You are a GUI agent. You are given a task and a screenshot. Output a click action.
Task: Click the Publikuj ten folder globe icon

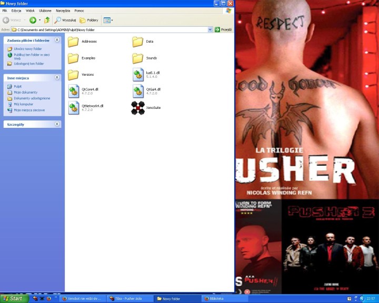[x=9, y=55]
